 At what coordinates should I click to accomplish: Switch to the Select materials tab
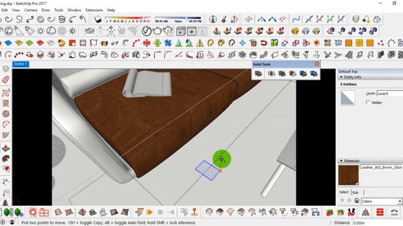pyautogui.click(x=344, y=192)
